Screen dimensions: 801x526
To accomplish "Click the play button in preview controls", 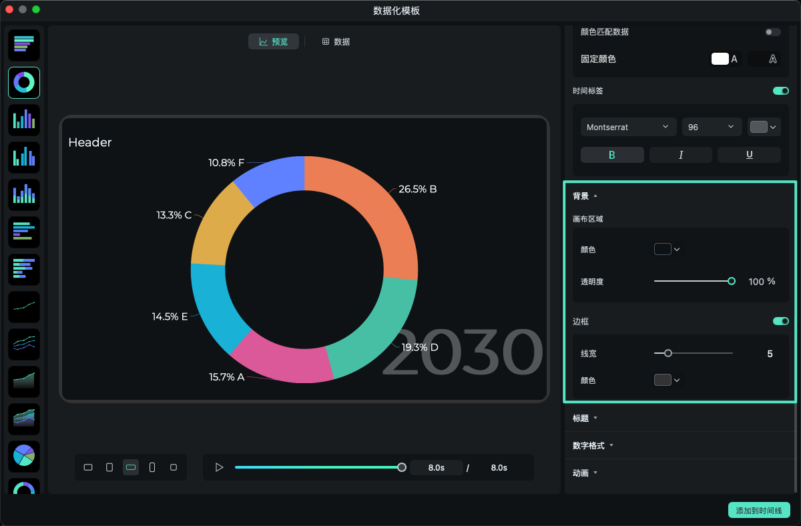I will pos(219,467).
